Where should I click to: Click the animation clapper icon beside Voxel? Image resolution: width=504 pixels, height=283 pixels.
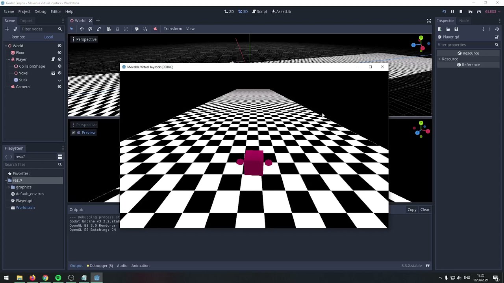tap(53, 73)
